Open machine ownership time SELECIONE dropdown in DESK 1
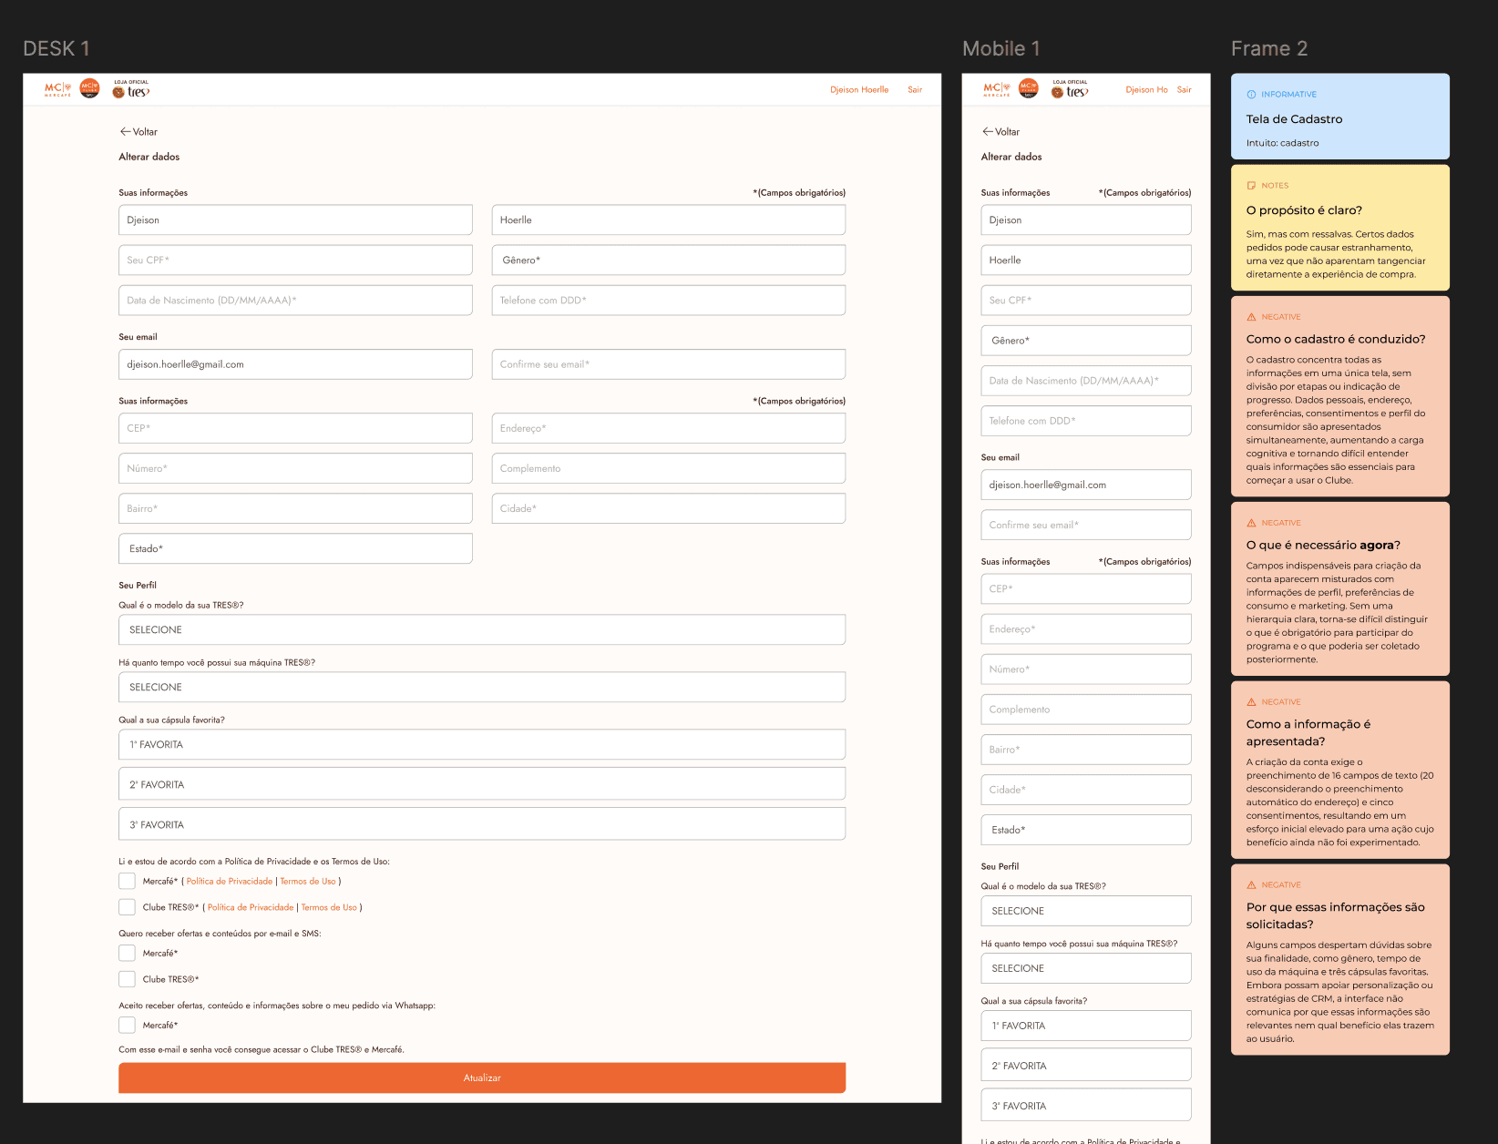 [482, 687]
